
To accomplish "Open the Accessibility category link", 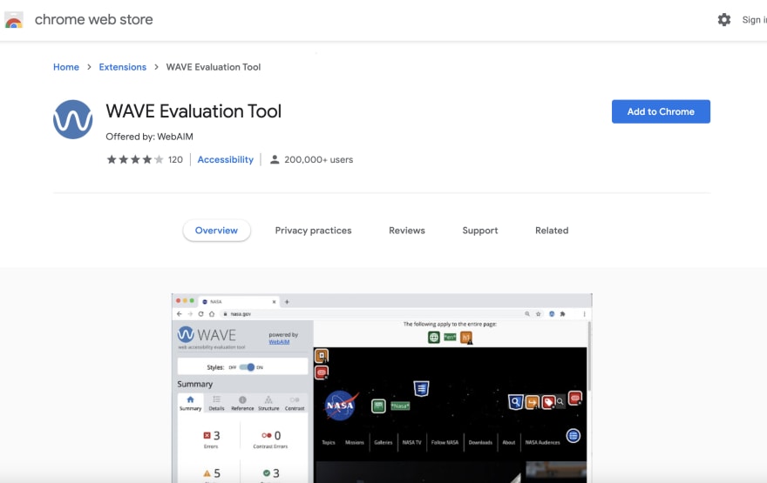I will pos(226,160).
